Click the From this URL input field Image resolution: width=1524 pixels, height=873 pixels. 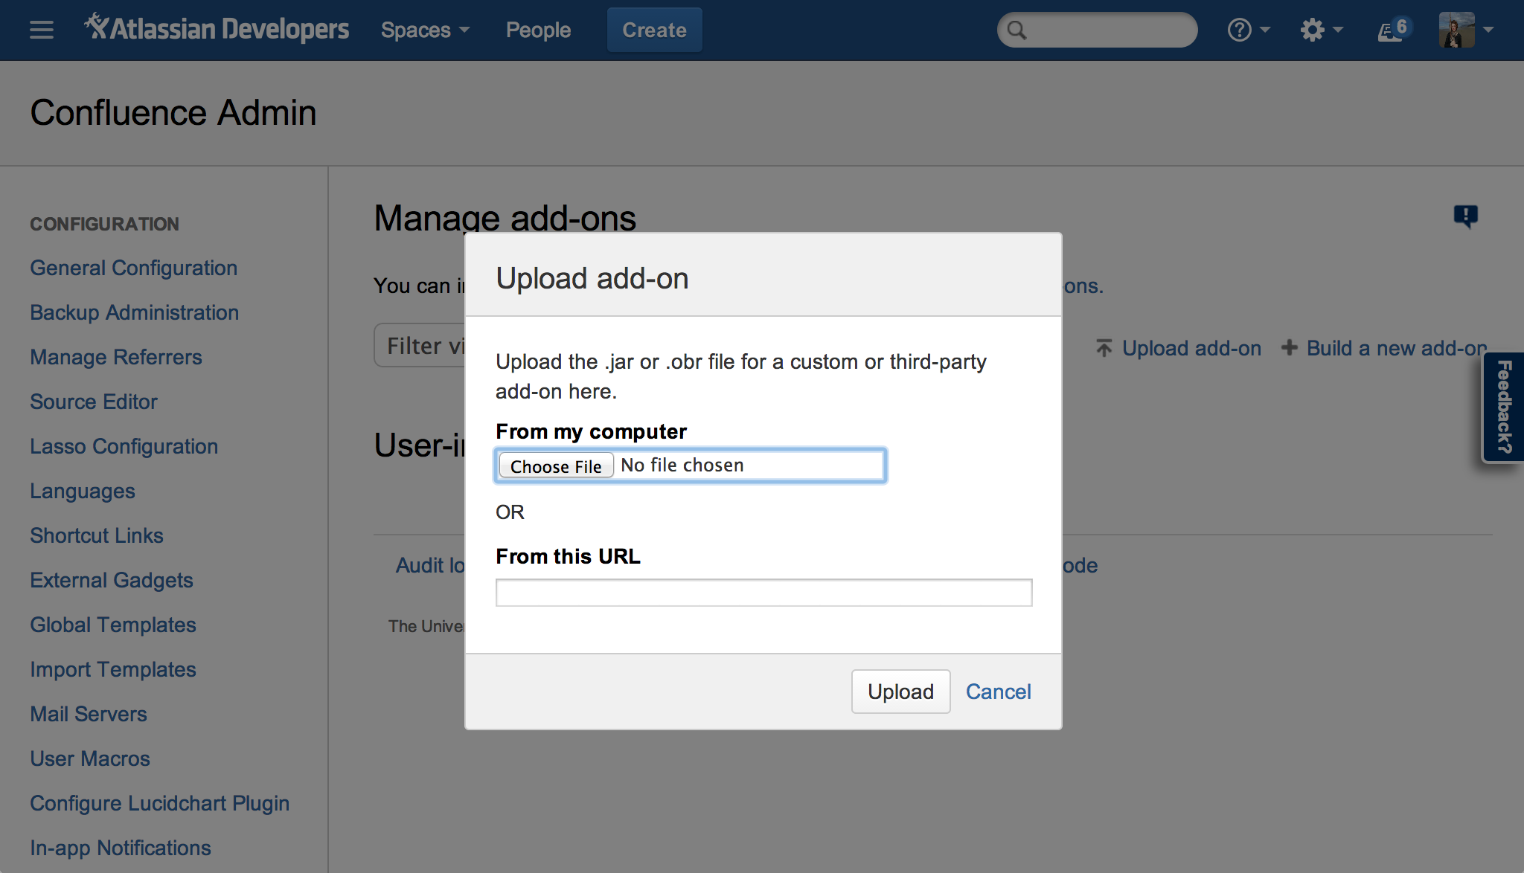click(x=764, y=593)
